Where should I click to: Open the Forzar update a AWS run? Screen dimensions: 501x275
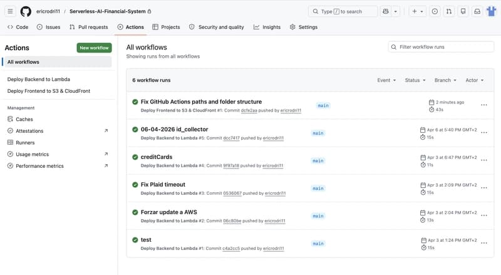pos(168,212)
